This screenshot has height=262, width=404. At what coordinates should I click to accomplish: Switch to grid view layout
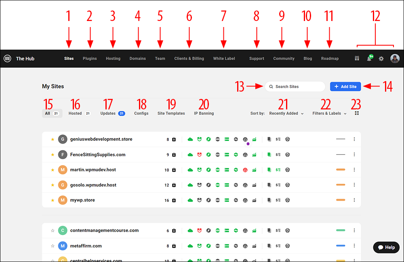click(x=357, y=113)
